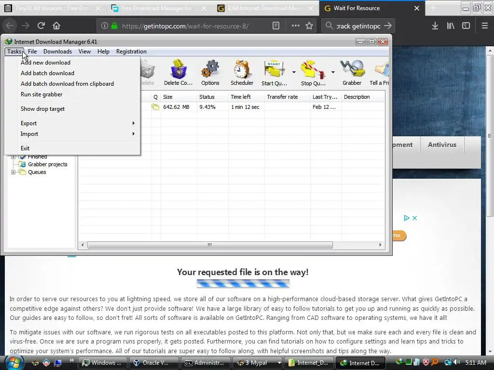Click the Firefox page vertical scrollbar
494x370 pixels.
tap(490, 136)
